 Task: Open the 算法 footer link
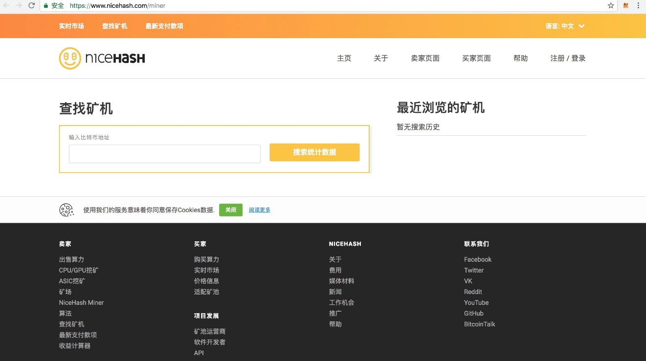pos(66,313)
